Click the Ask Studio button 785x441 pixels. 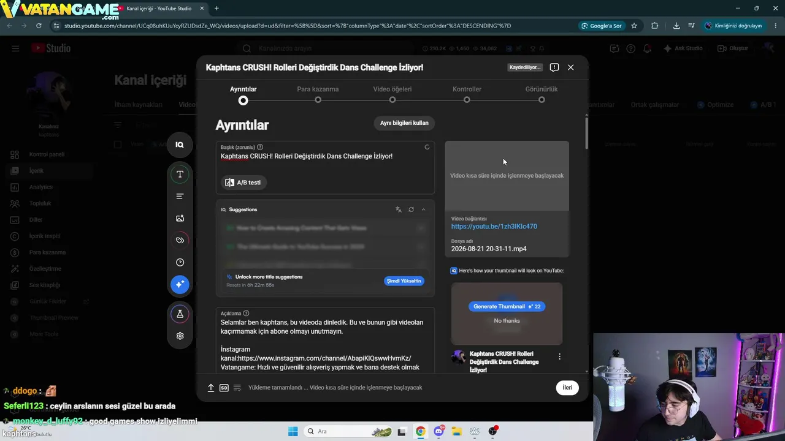(683, 48)
